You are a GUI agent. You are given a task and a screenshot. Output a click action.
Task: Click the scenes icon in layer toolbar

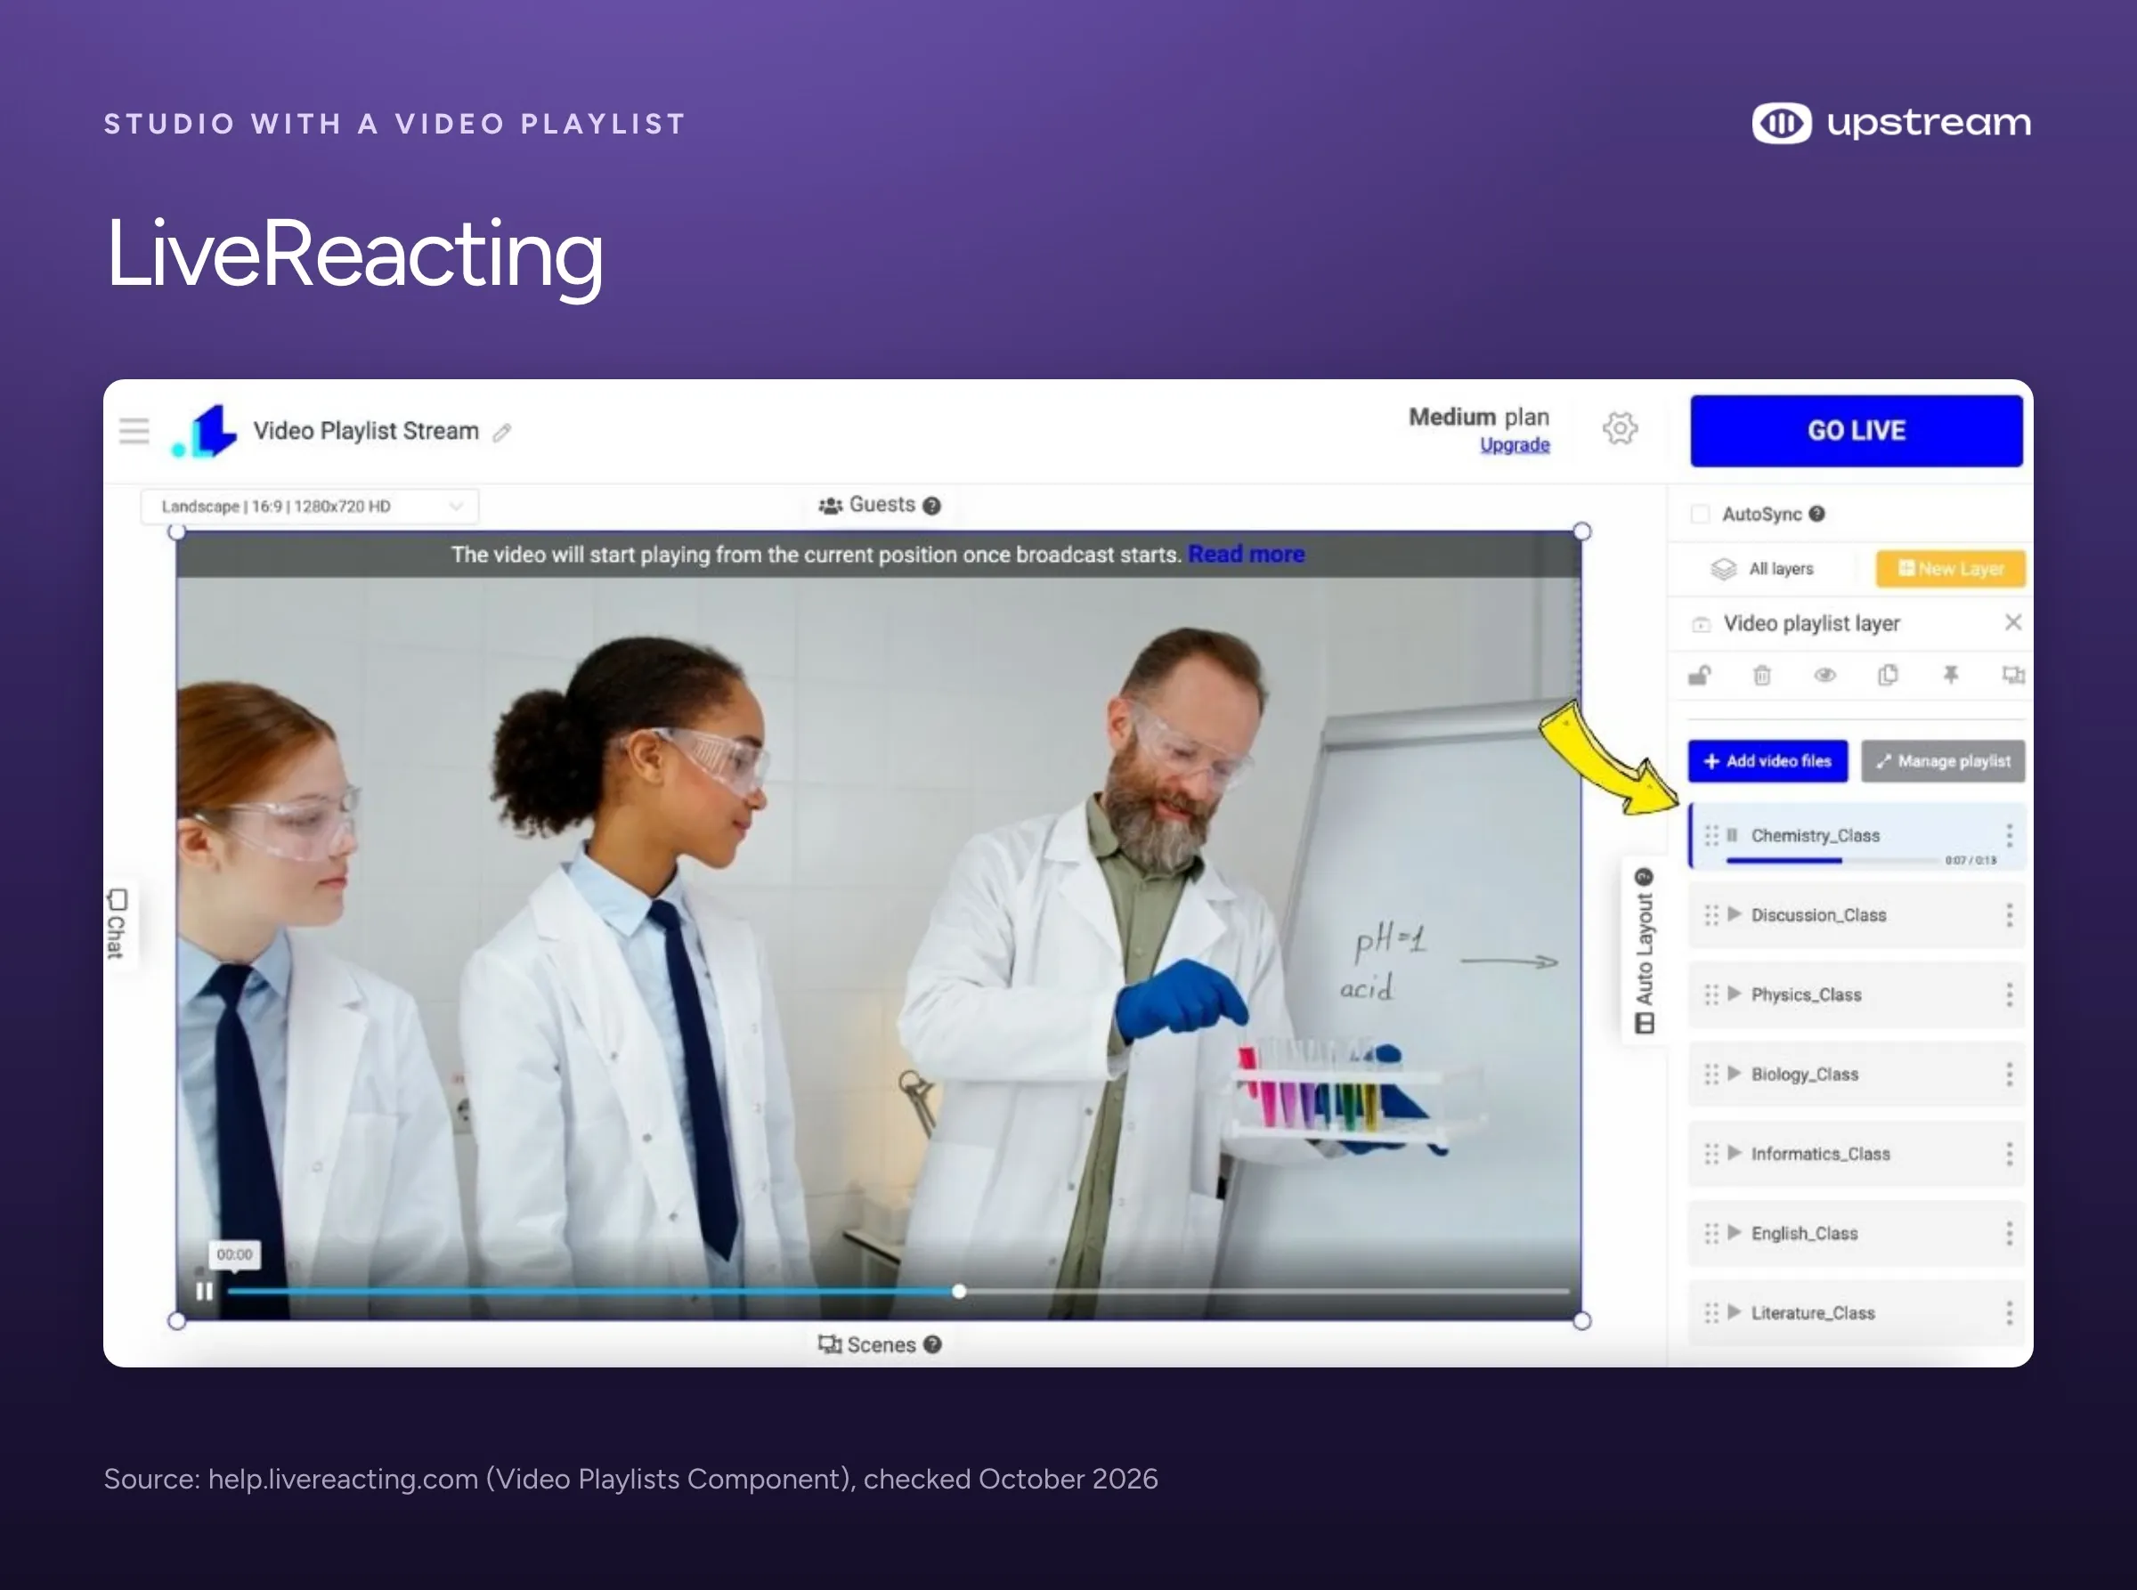[x=2013, y=676]
